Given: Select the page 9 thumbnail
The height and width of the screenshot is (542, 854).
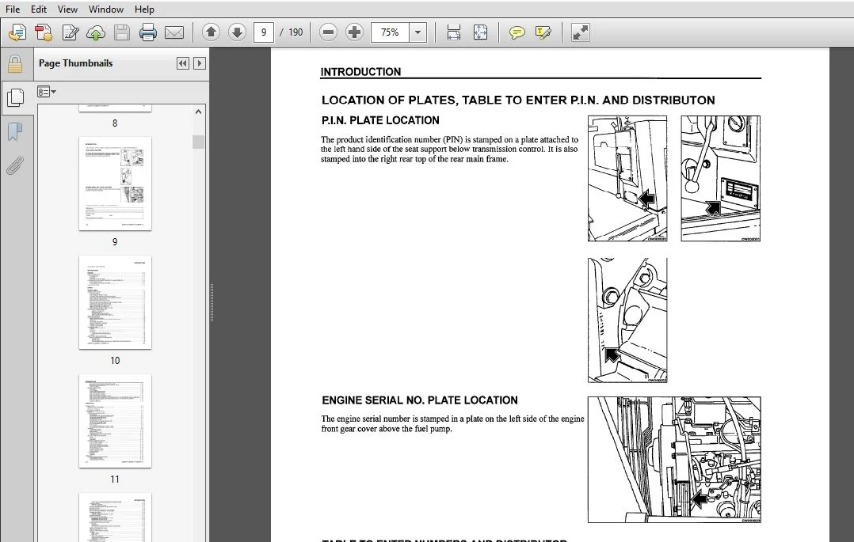Looking at the screenshot, I should click(115, 184).
